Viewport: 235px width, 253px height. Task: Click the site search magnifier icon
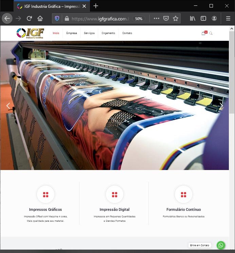(211, 33)
